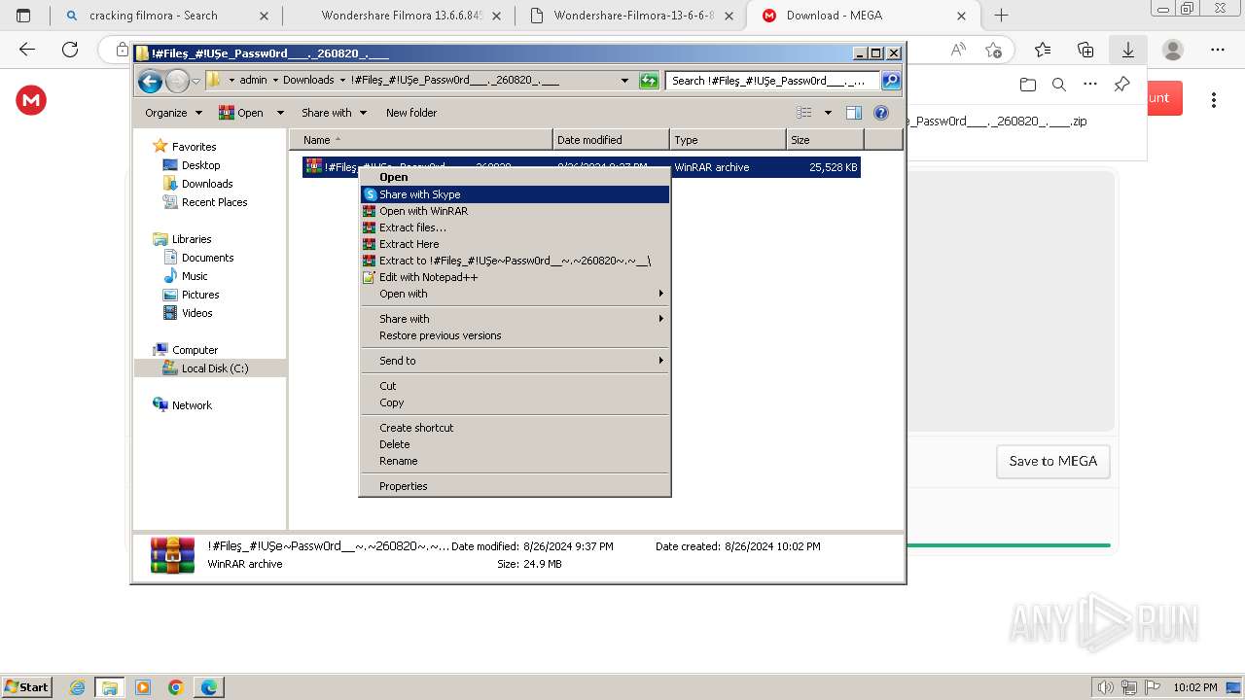Open the Share with toolbar dropdown
The height and width of the screenshot is (700, 1245).
pos(334,113)
